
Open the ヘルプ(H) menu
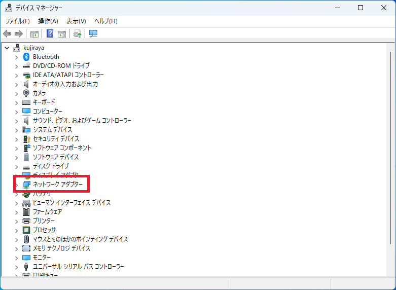pyautogui.click(x=106, y=21)
